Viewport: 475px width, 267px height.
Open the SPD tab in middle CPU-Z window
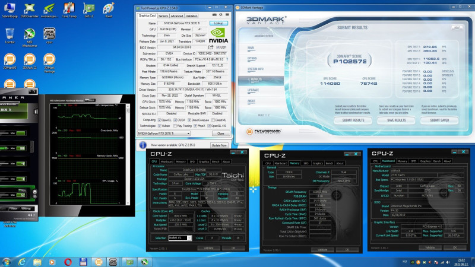[306, 163]
